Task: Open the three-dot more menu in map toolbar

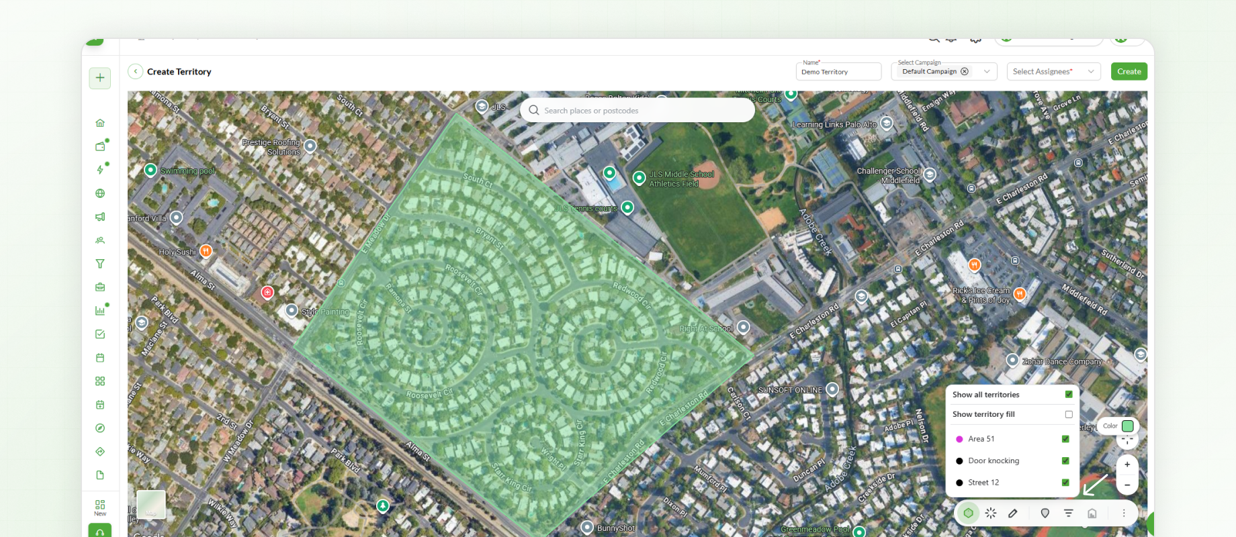Action: pyautogui.click(x=1124, y=513)
